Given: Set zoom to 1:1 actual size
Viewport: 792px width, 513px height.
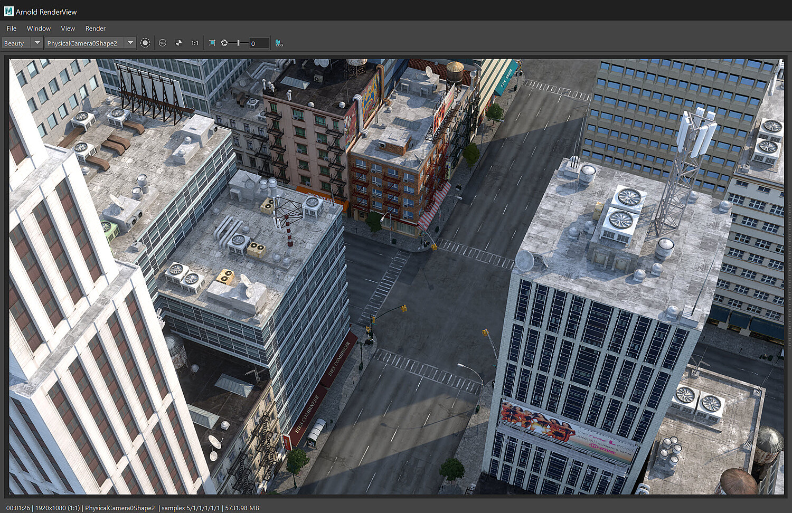Looking at the screenshot, I should coord(195,43).
